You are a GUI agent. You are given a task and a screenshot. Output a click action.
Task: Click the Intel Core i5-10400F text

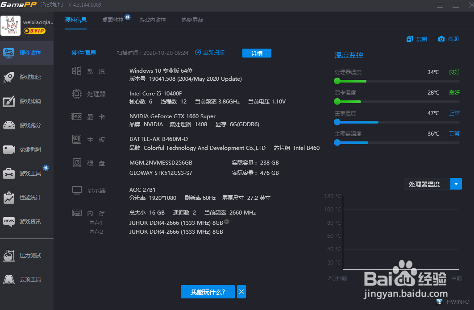(156, 93)
